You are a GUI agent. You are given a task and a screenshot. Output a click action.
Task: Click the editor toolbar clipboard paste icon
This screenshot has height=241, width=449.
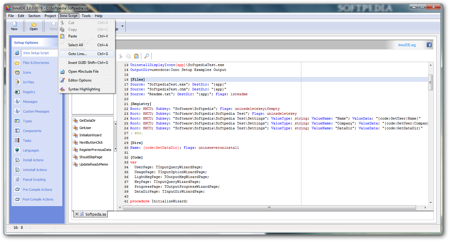pyautogui.click(x=136, y=56)
